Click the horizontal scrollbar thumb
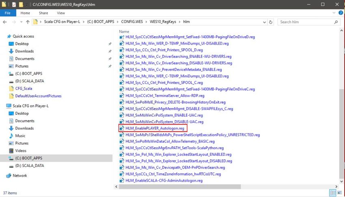The height and width of the screenshot is (197, 345). tap(180, 187)
